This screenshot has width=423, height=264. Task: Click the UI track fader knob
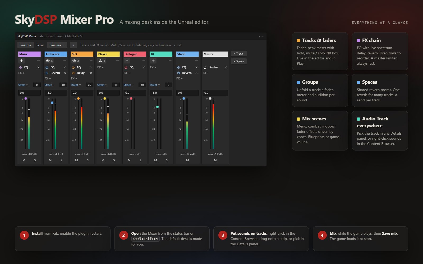tap(158, 107)
